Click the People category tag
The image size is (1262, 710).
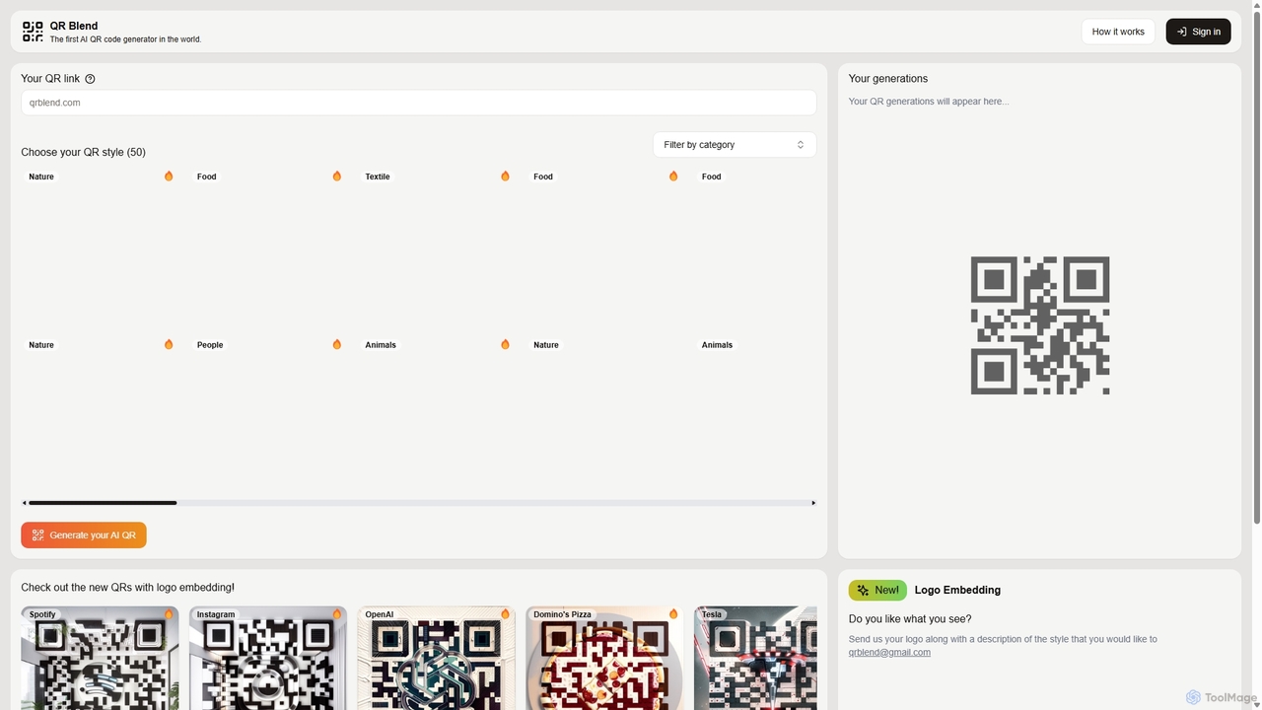[x=210, y=345]
